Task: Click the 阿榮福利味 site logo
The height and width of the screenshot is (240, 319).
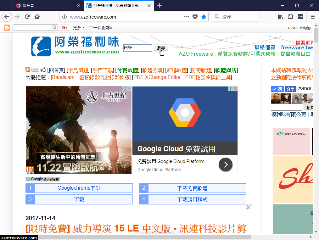Action: [x=75, y=46]
